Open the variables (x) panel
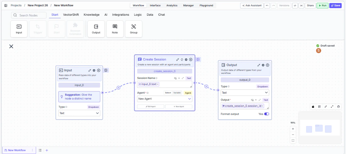This screenshot has width=346, height=154. 301,6
